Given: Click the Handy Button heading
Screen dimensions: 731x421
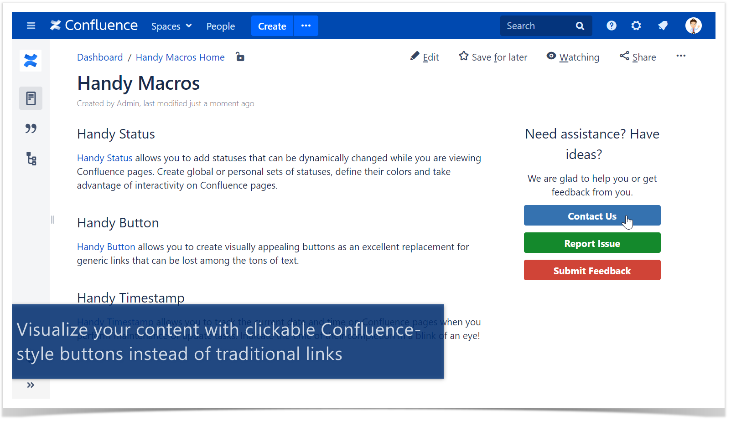Looking at the screenshot, I should 118,223.
